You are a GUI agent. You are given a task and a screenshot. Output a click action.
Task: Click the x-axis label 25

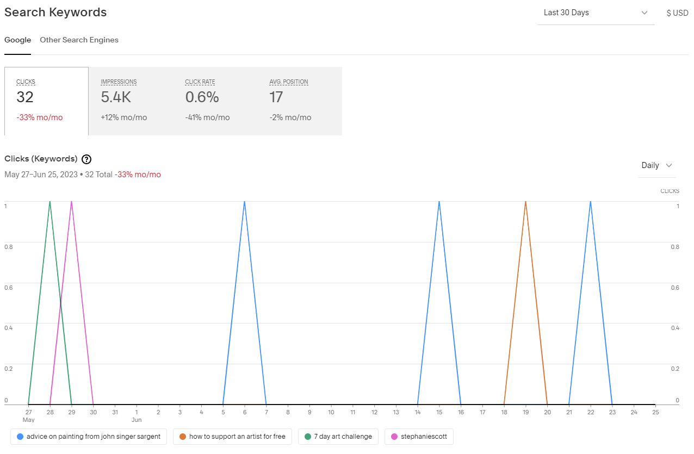[x=655, y=412]
